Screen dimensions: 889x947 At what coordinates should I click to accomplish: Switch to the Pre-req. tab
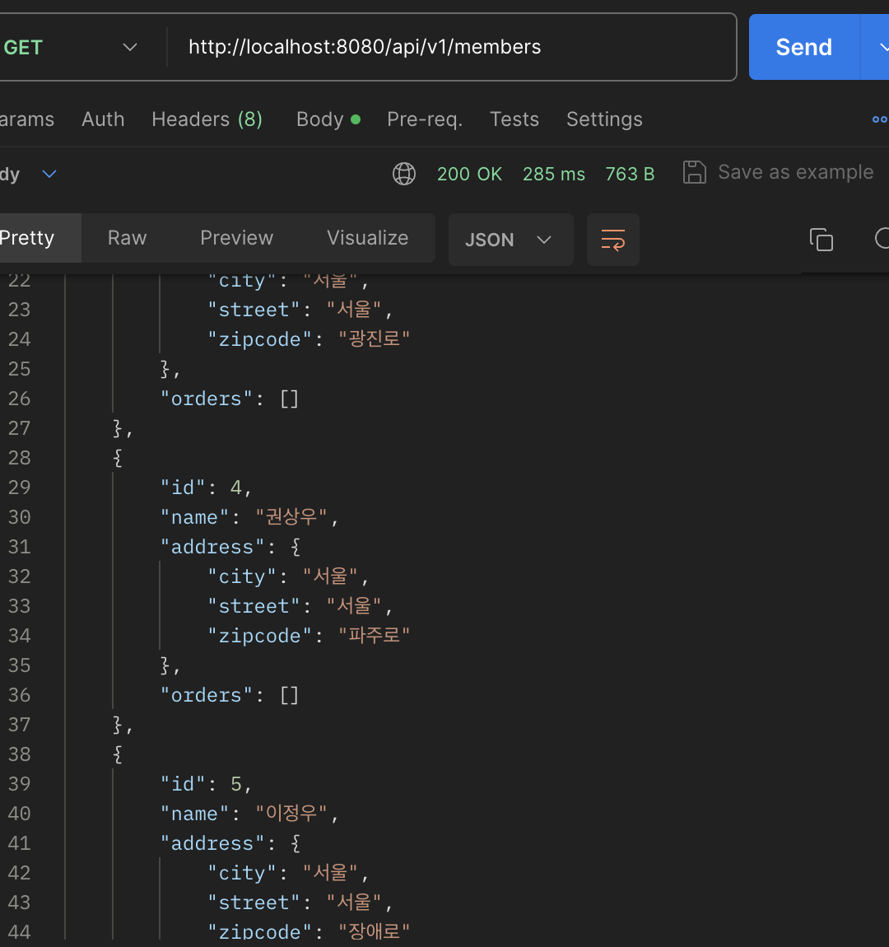pos(424,119)
